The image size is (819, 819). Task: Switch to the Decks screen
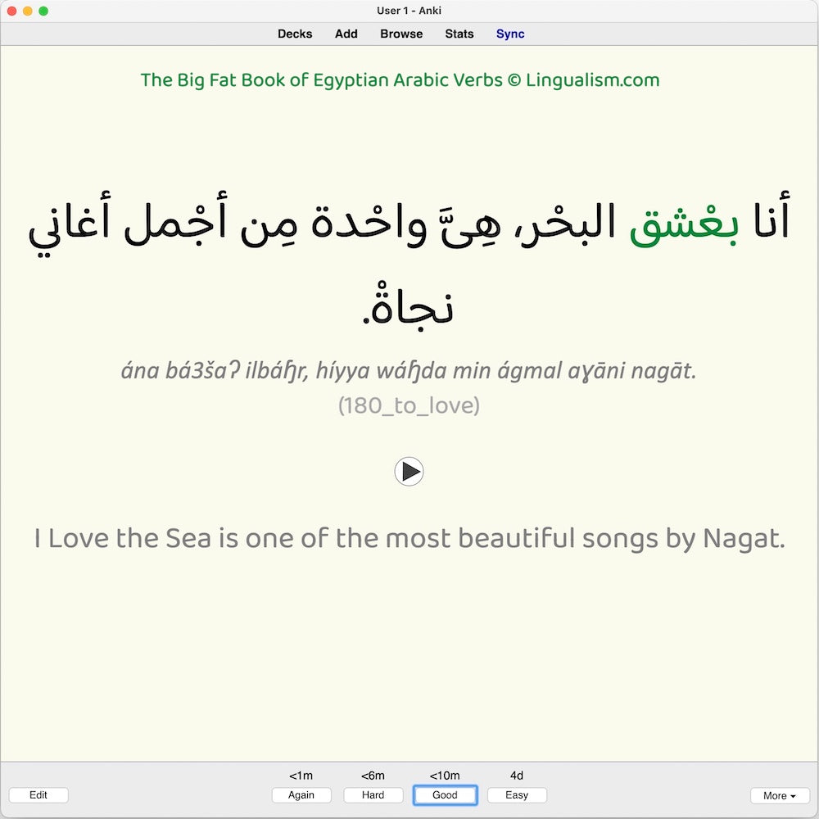(x=295, y=34)
